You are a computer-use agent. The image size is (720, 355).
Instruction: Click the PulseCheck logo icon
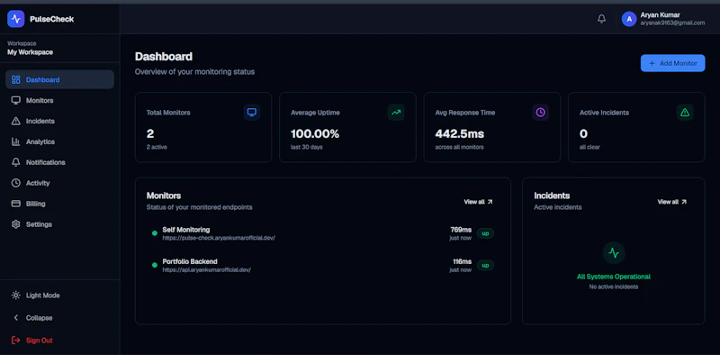tap(15, 19)
